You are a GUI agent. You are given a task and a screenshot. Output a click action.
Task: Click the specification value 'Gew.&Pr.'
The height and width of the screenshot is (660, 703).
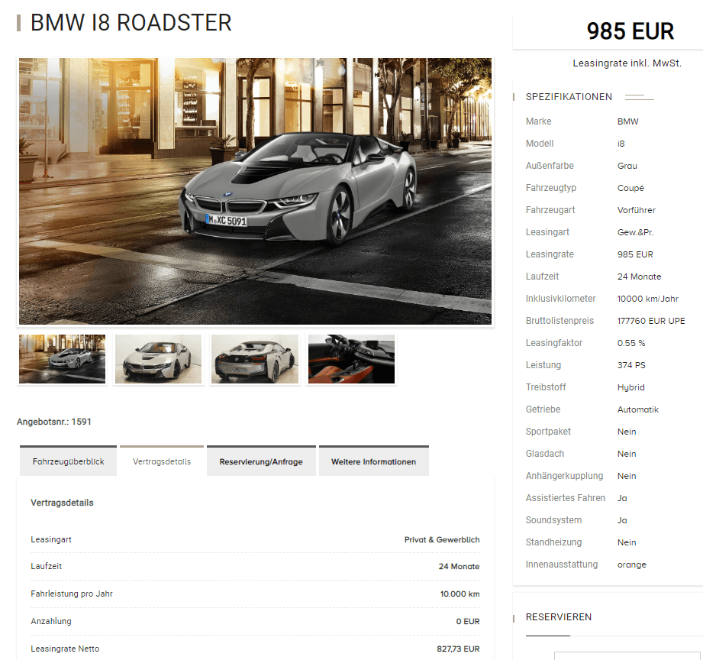(635, 232)
